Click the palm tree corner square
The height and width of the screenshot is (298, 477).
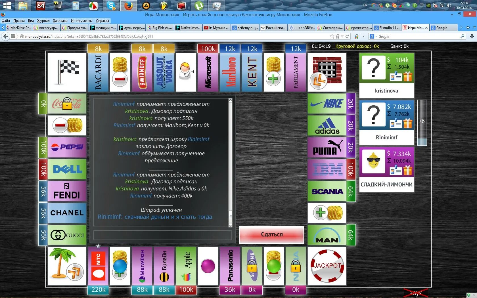(67, 266)
